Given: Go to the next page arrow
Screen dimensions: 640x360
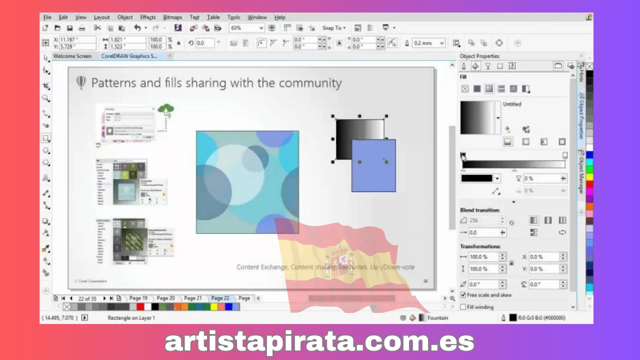Looking at the screenshot, I should 103,298.
